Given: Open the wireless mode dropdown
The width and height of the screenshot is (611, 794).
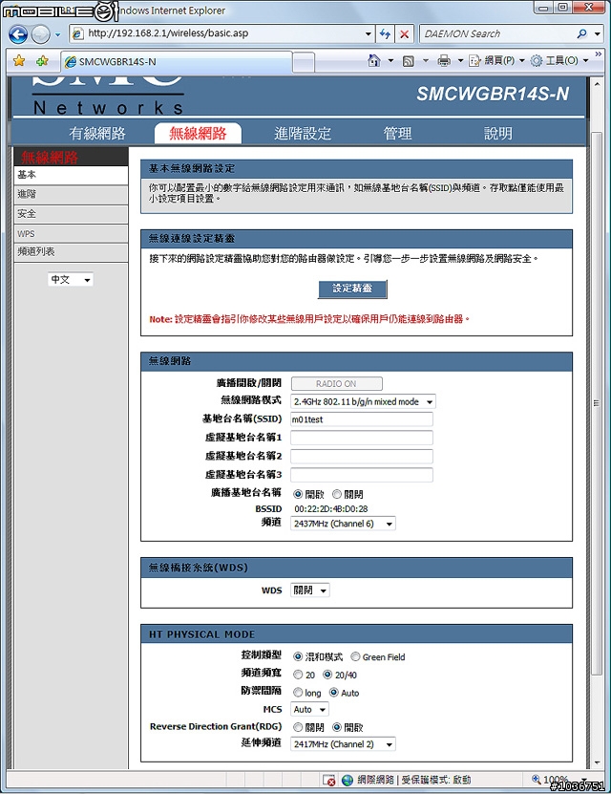Looking at the screenshot, I should 363,401.
